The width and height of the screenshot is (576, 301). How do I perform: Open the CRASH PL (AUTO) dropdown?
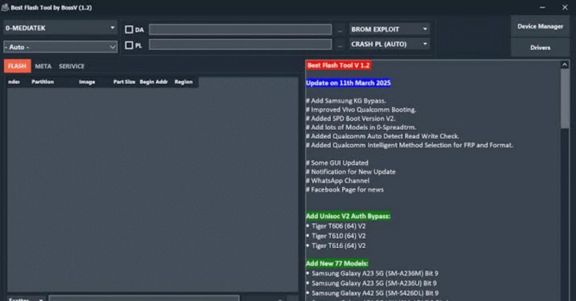coord(389,44)
